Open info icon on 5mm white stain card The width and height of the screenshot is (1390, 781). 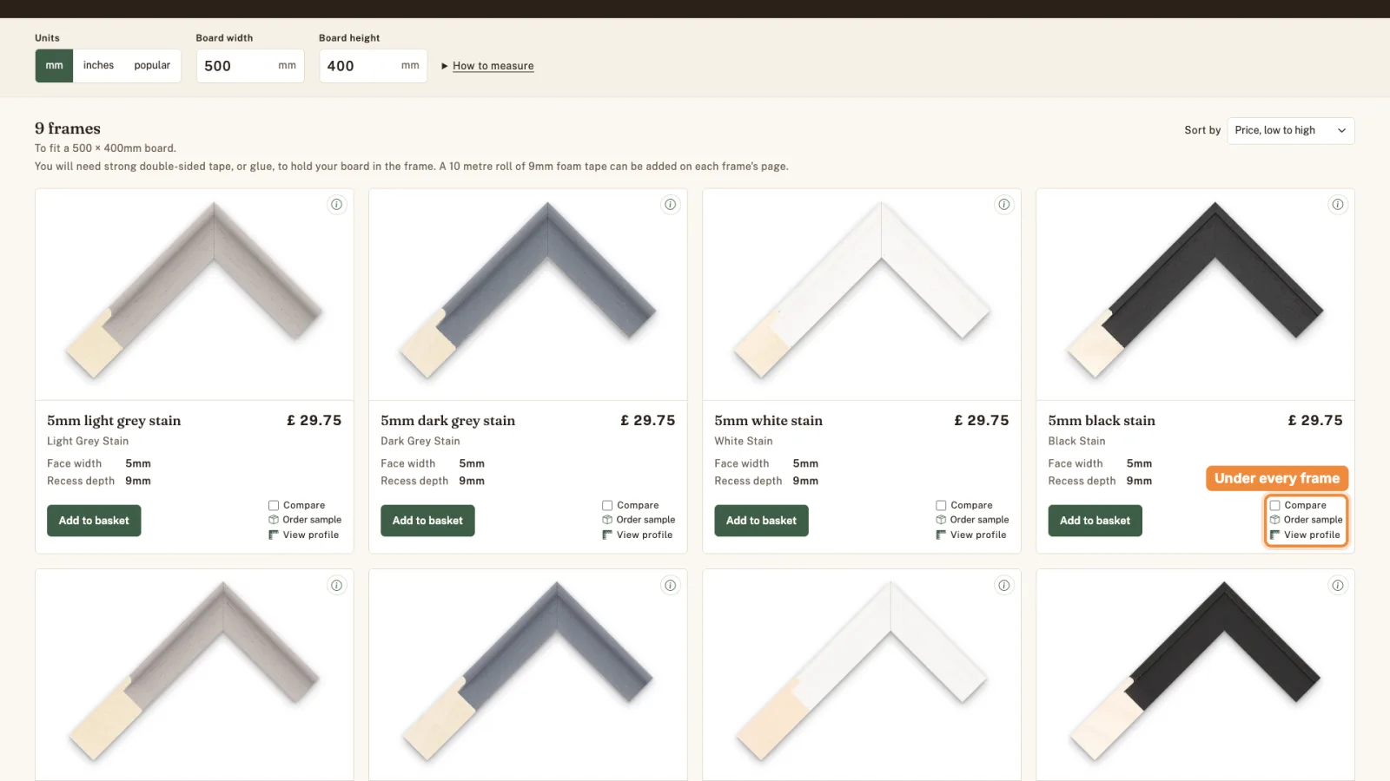[x=1003, y=205]
